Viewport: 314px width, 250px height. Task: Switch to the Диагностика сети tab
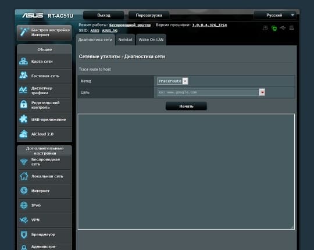pyautogui.click(x=95, y=40)
